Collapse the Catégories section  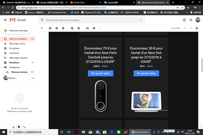tap(2, 67)
